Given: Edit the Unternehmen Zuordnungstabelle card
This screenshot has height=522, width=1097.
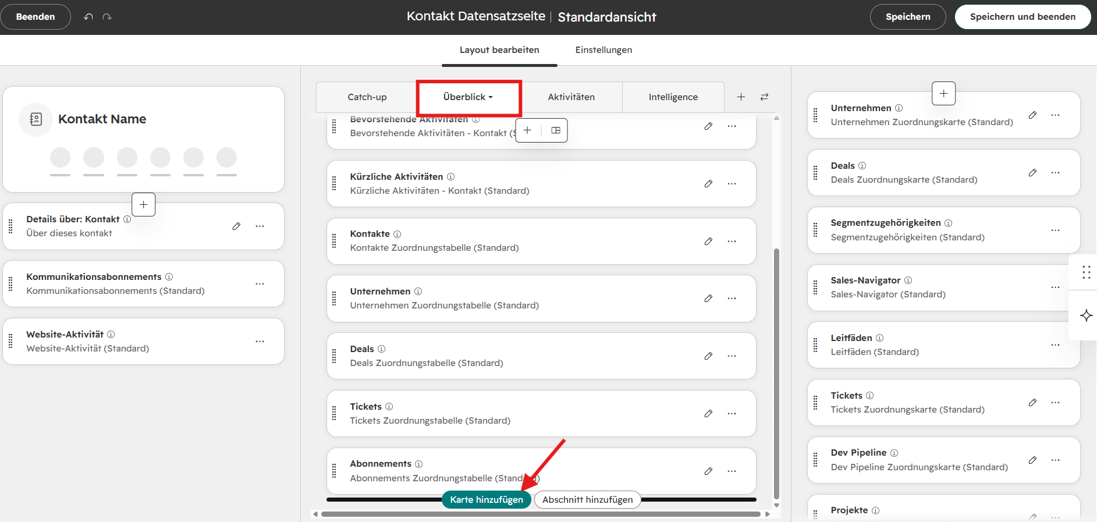Looking at the screenshot, I should [x=708, y=299].
